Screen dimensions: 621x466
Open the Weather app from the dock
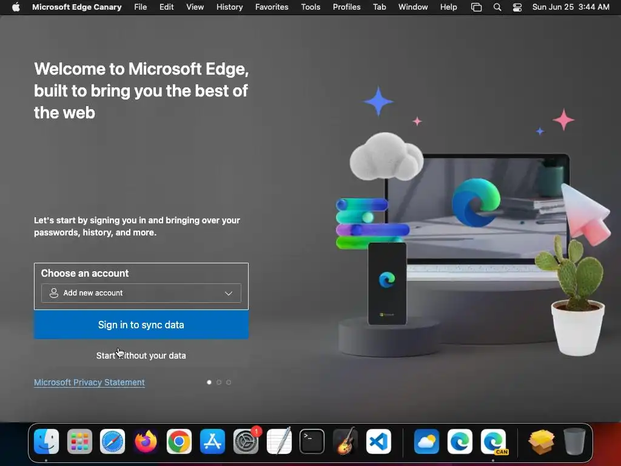[426, 442]
